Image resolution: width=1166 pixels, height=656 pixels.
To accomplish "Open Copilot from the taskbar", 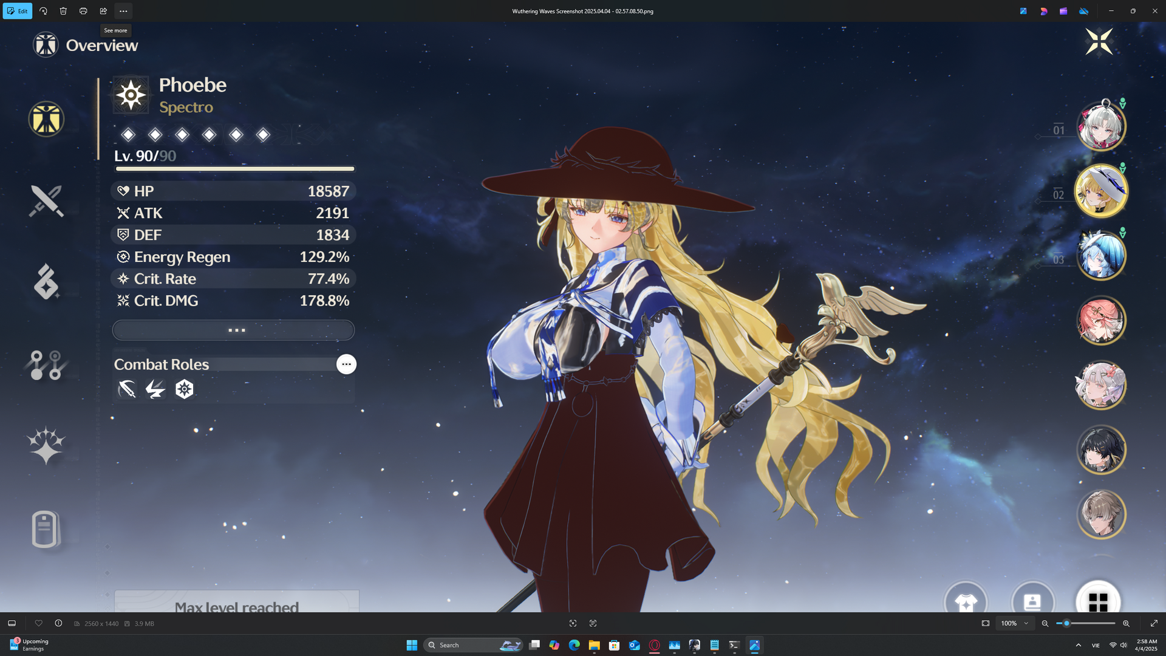I will 554,645.
